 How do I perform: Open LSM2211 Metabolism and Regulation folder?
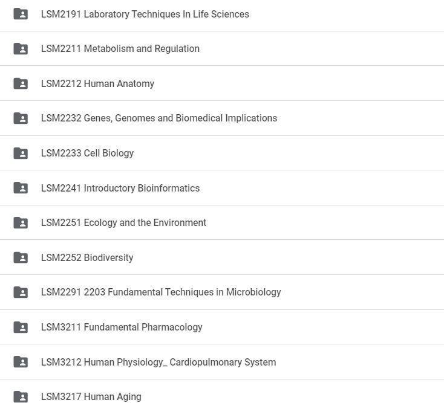click(120, 49)
